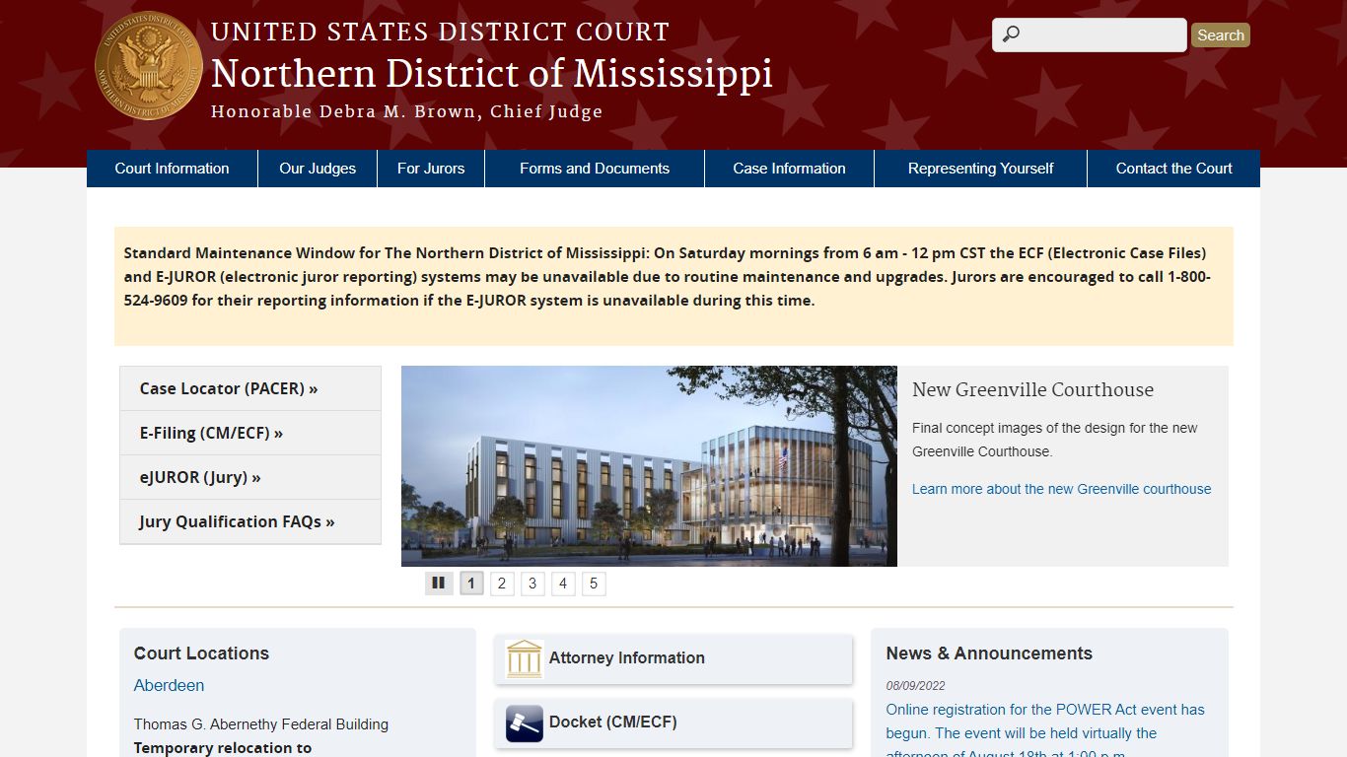The height and width of the screenshot is (757, 1347).
Task: Go to slide 2
Action: (x=502, y=584)
